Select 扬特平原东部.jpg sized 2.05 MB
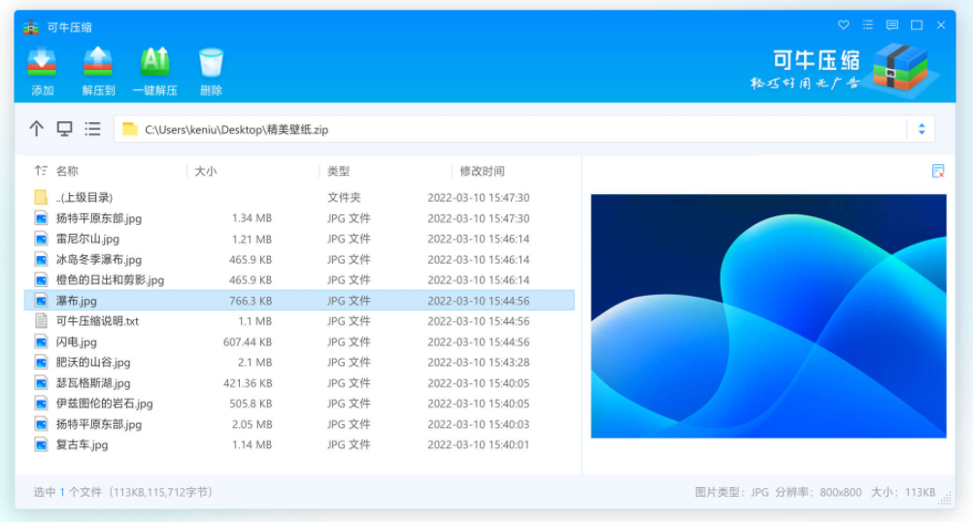 [299, 424]
